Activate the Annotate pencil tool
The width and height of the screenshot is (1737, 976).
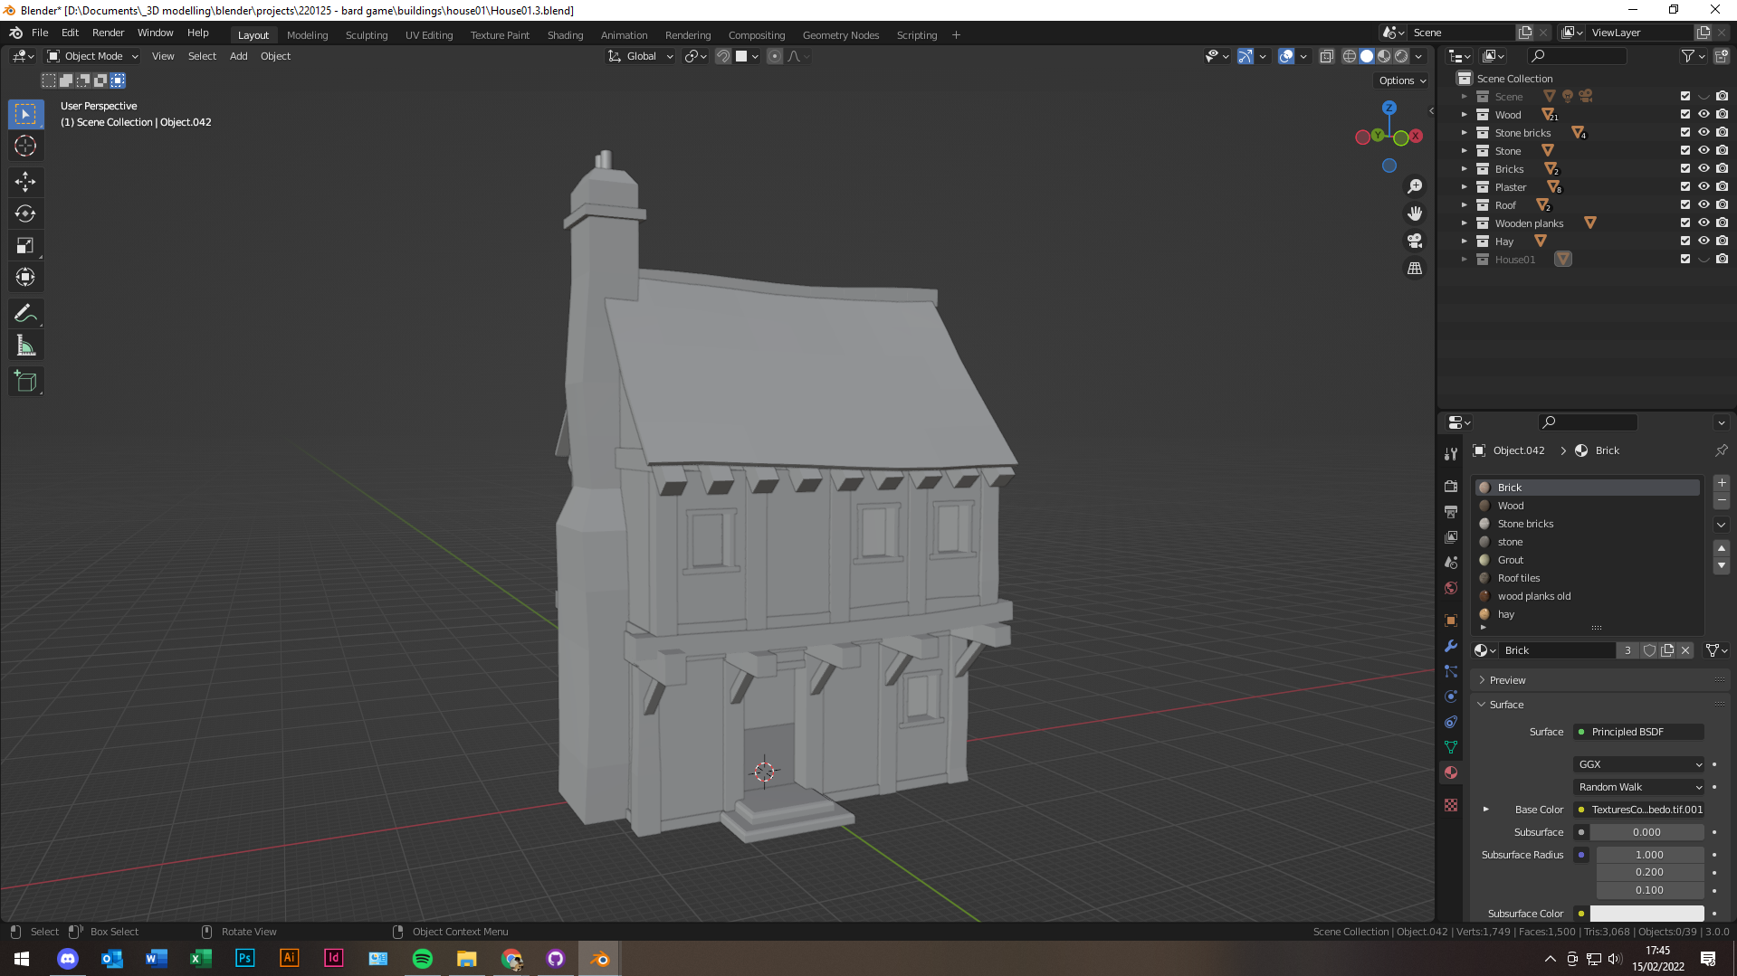25,314
